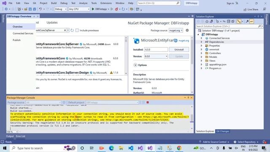Open File Explorer from taskbar
The height and width of the screenshot is (152, 270).
[121, 148]
